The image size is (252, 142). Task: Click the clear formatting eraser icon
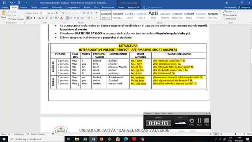tap(63, 13)
